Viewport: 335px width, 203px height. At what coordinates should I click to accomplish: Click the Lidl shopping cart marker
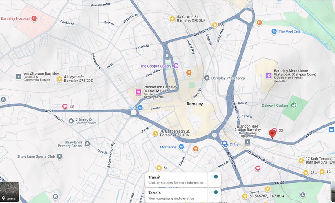click(x=140, y=108)
